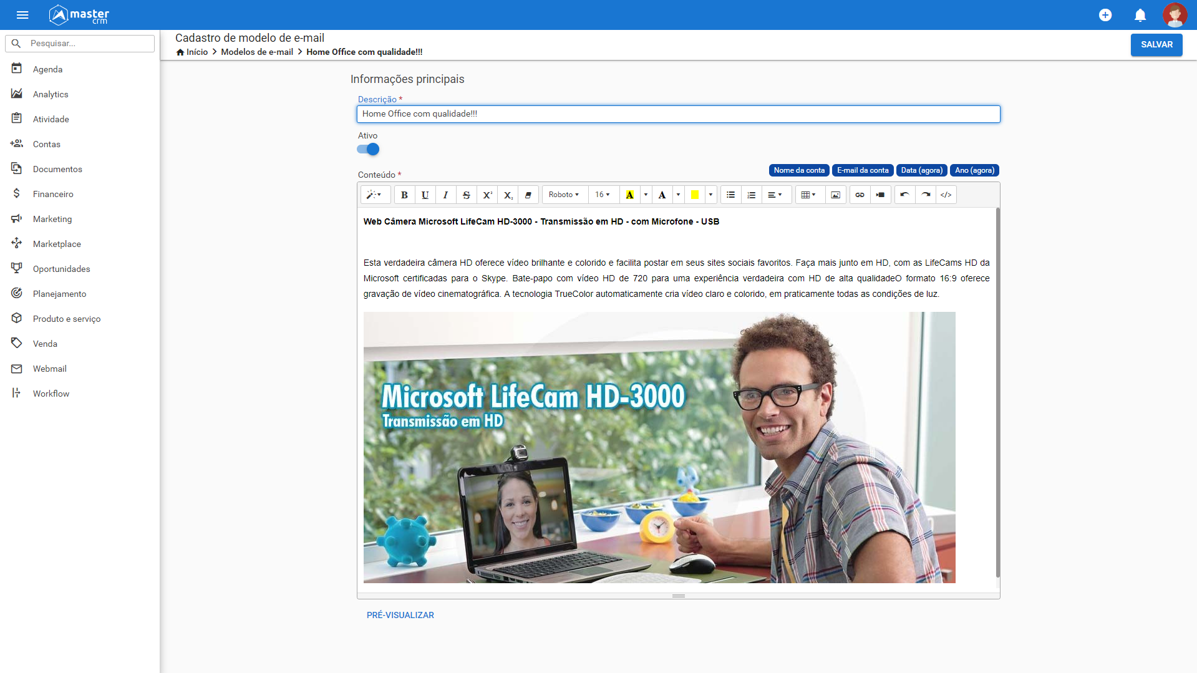Click the home icon in breadcrumb
Image resolution: width=1197 pixels, height=673 pixels.
pos(180,52)
